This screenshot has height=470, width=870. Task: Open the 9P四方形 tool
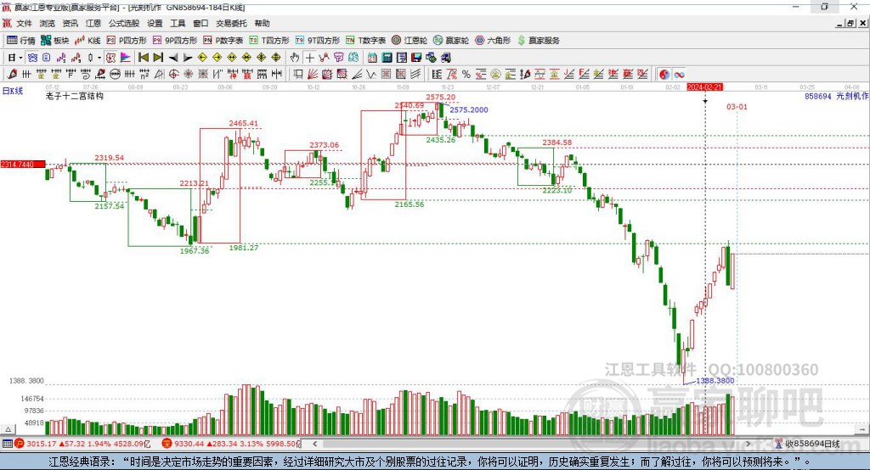(x=175, y=41)
